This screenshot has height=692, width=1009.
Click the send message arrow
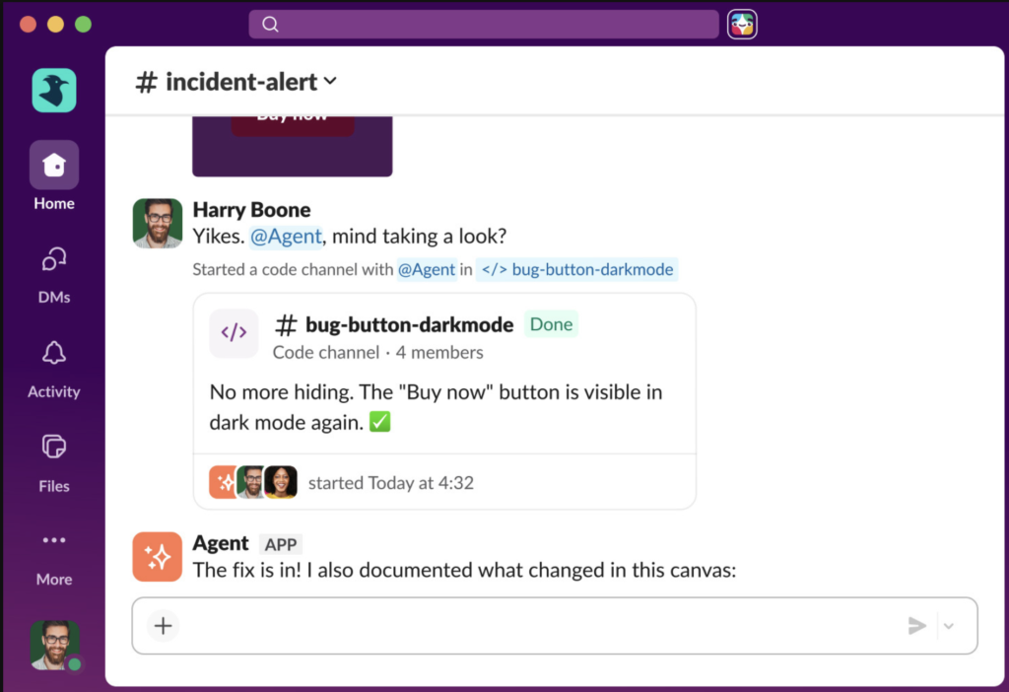coord(917,626)
